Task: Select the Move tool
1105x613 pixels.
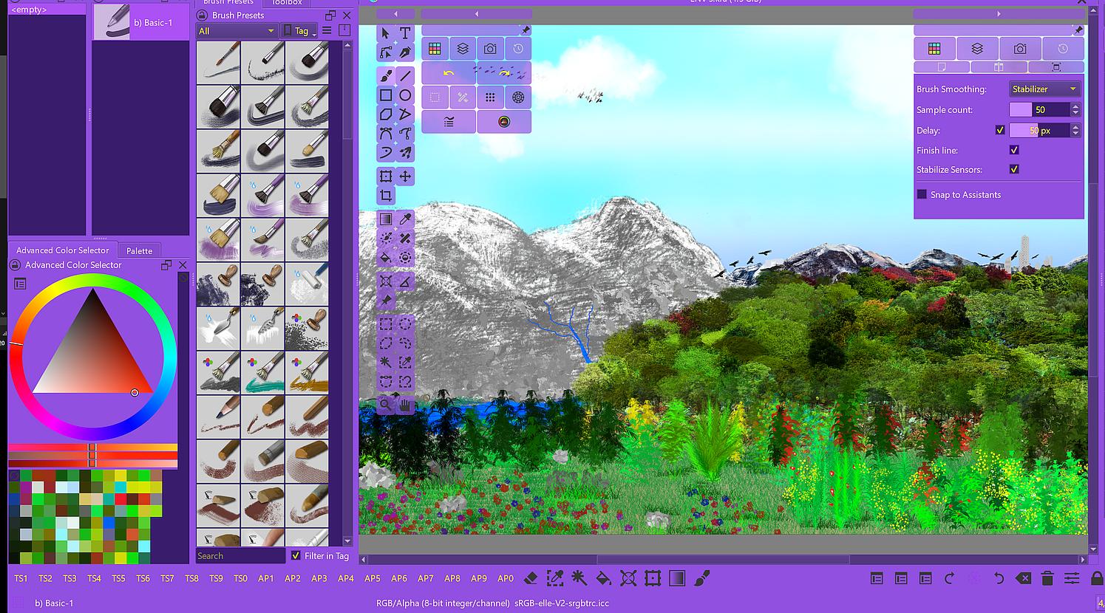Action: point(405,177)
